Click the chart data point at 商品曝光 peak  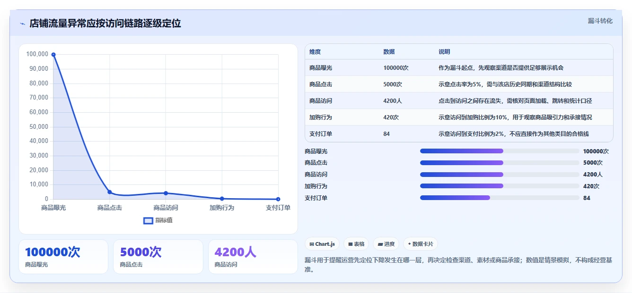tap(53, 55)
